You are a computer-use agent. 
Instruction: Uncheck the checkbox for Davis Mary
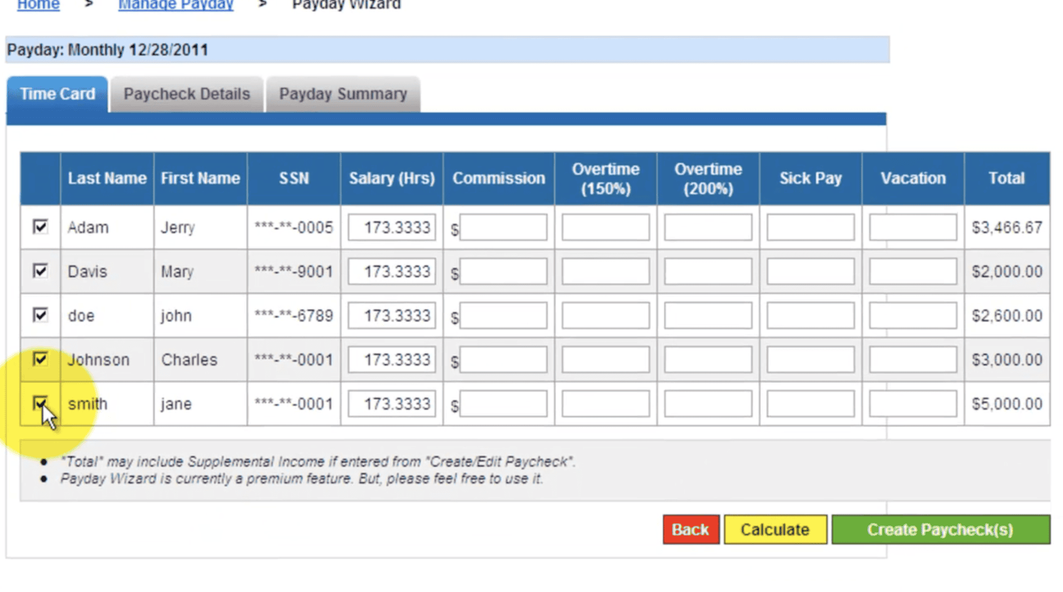(x=40, y=271)
